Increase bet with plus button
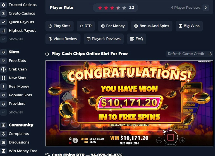The image size is (215, 156). (182, 140)
